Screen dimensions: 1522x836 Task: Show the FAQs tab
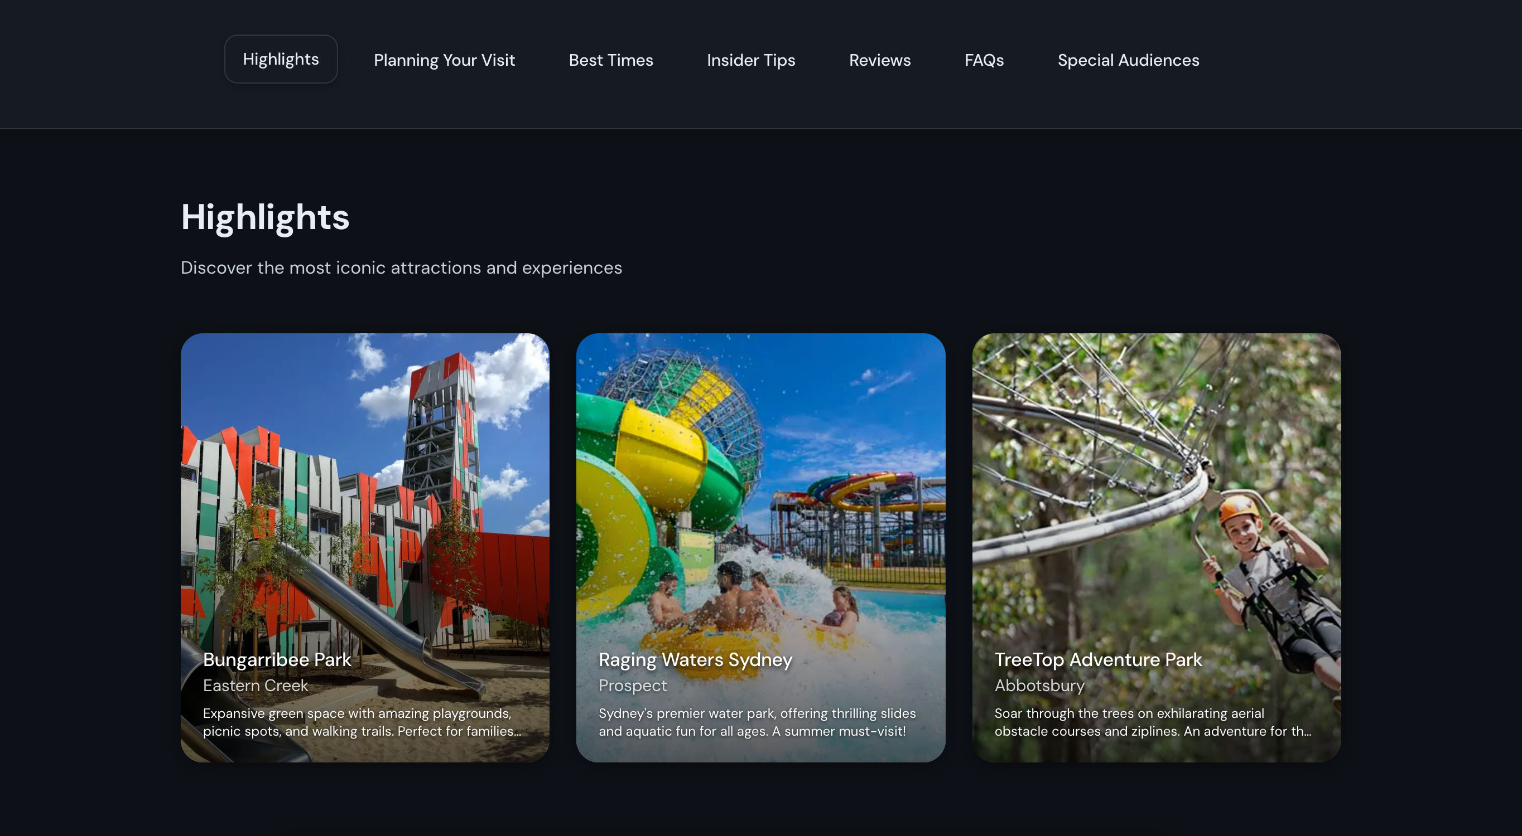click(x=984, y=60)
